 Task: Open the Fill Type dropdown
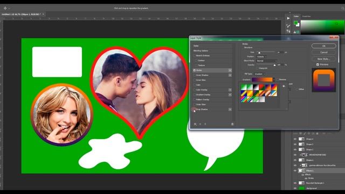pos(260,74)
